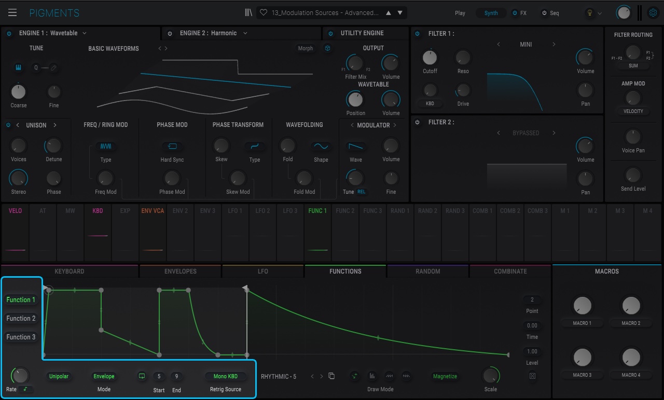
Task: Open the hamburger main menu
Action: (x=12, y=13)
